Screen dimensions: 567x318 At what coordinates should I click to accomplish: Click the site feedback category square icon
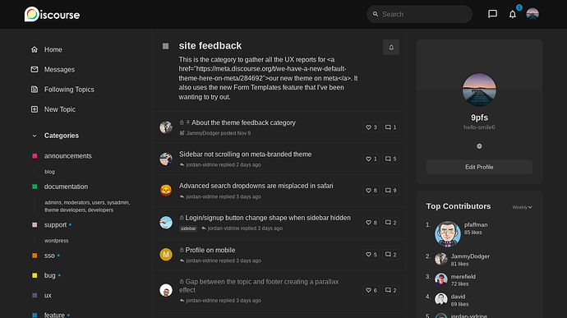166,46
